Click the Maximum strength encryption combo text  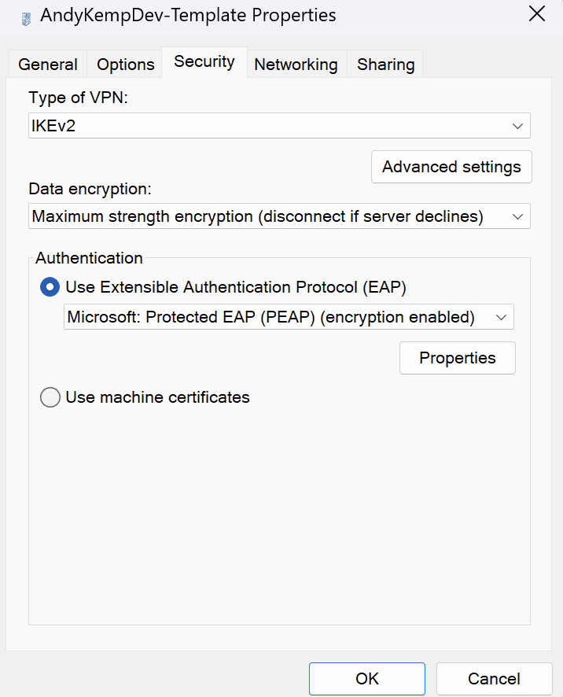coord(258,216)
